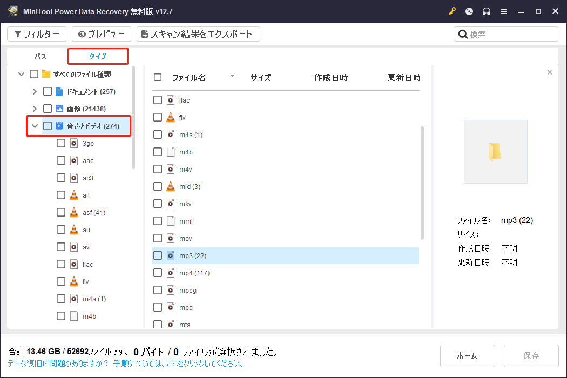This screenshot has height=378, width=567.
Task: Click the data recovery help link
Action: click(127, 363)
